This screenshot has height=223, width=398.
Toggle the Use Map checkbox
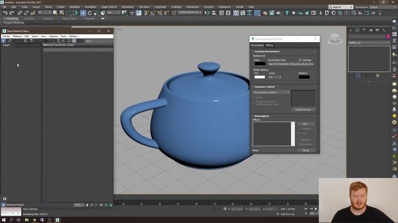300,60
